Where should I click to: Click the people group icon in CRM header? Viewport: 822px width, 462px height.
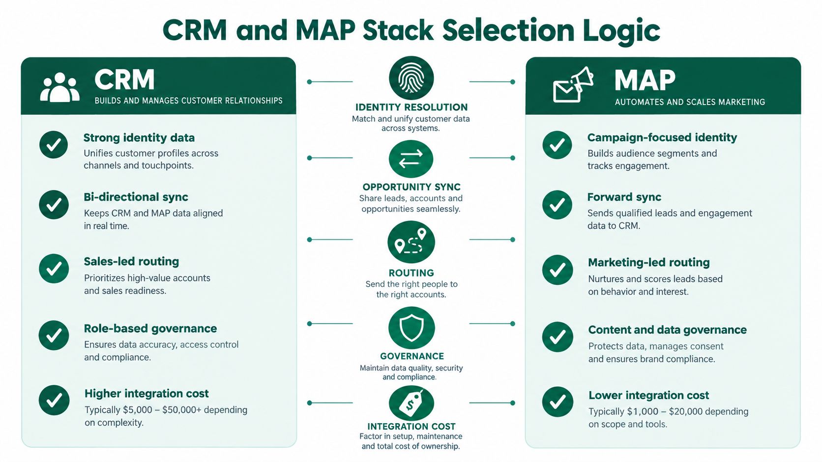click(60, 87)
